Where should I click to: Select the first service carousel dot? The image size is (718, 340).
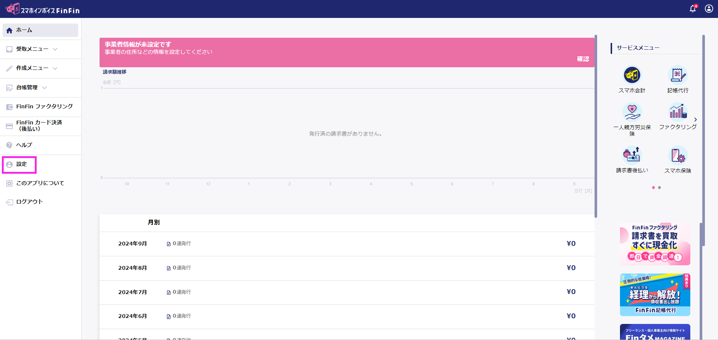(x=653, y=188)
